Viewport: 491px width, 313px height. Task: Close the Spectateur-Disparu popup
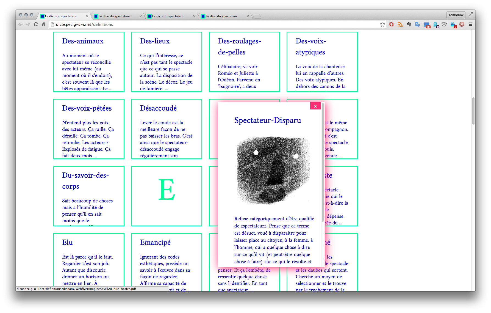(315, 106)
